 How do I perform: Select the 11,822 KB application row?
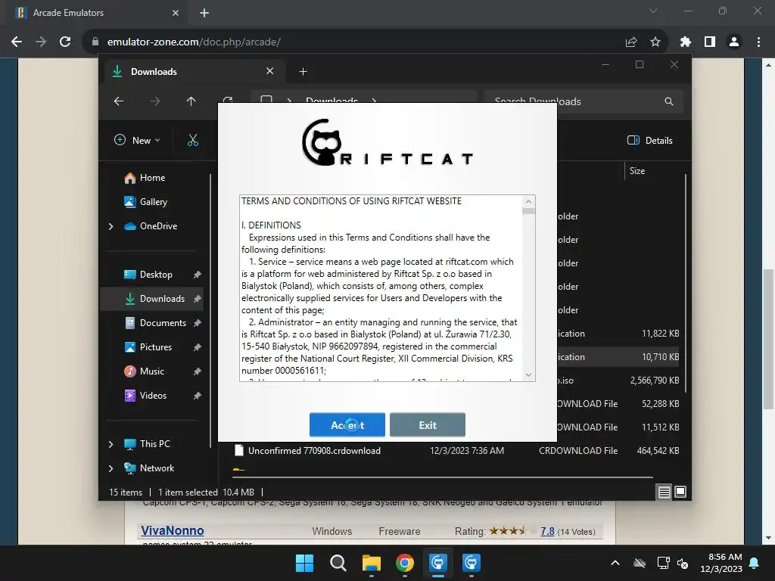tap(620, 334)
